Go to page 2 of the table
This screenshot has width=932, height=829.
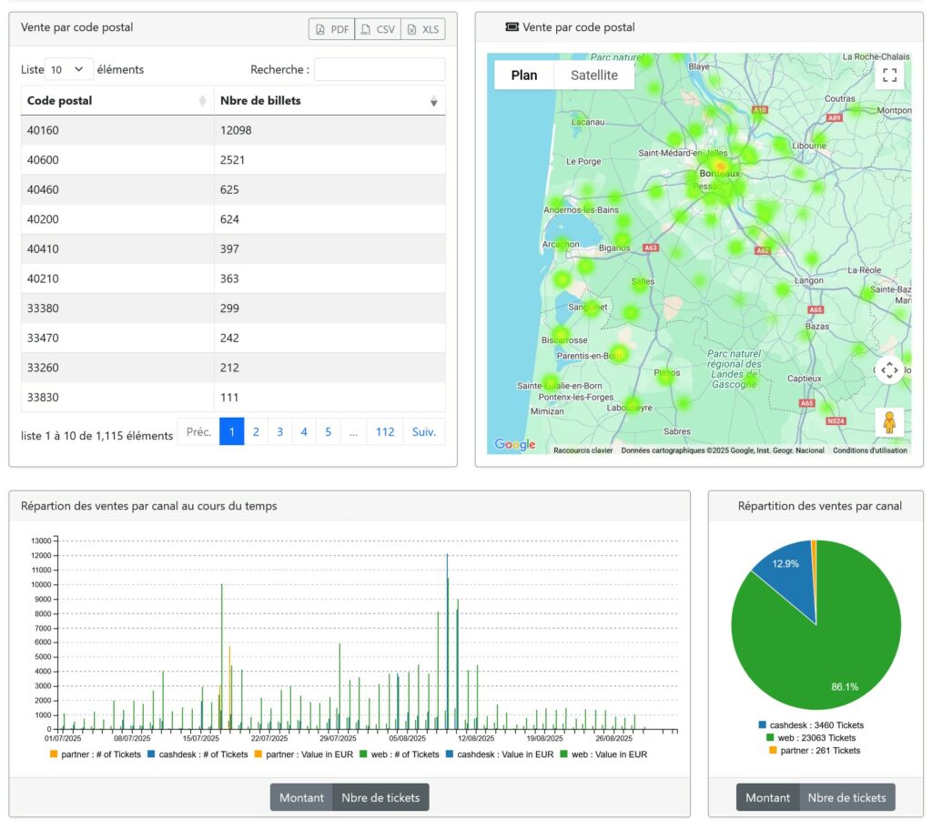pos(256,432)
